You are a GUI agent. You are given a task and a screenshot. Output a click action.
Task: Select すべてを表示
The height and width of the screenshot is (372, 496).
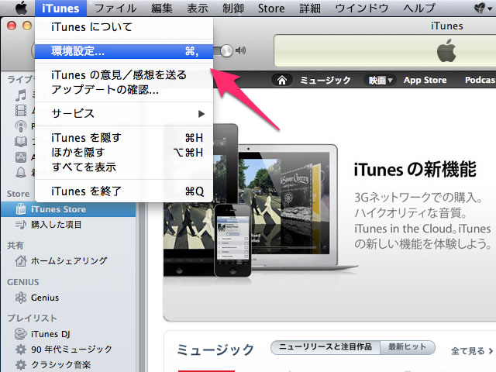tap(124, 167)
